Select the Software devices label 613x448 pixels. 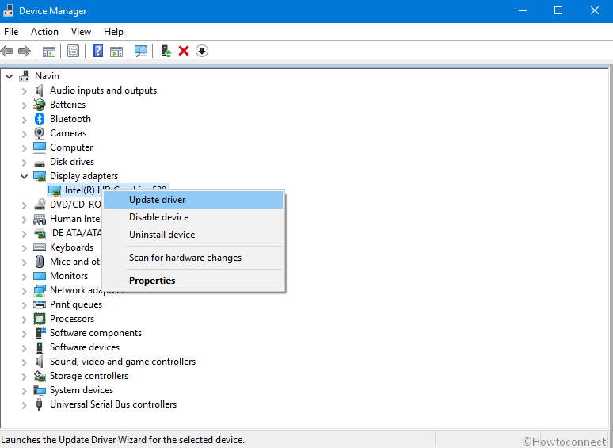85,347
